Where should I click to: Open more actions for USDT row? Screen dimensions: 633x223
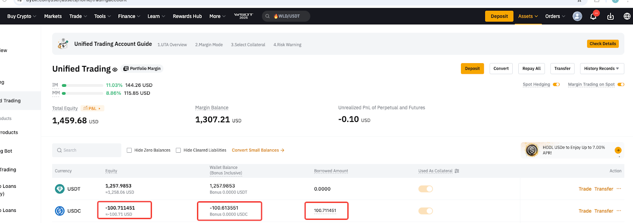coord(619,189)
